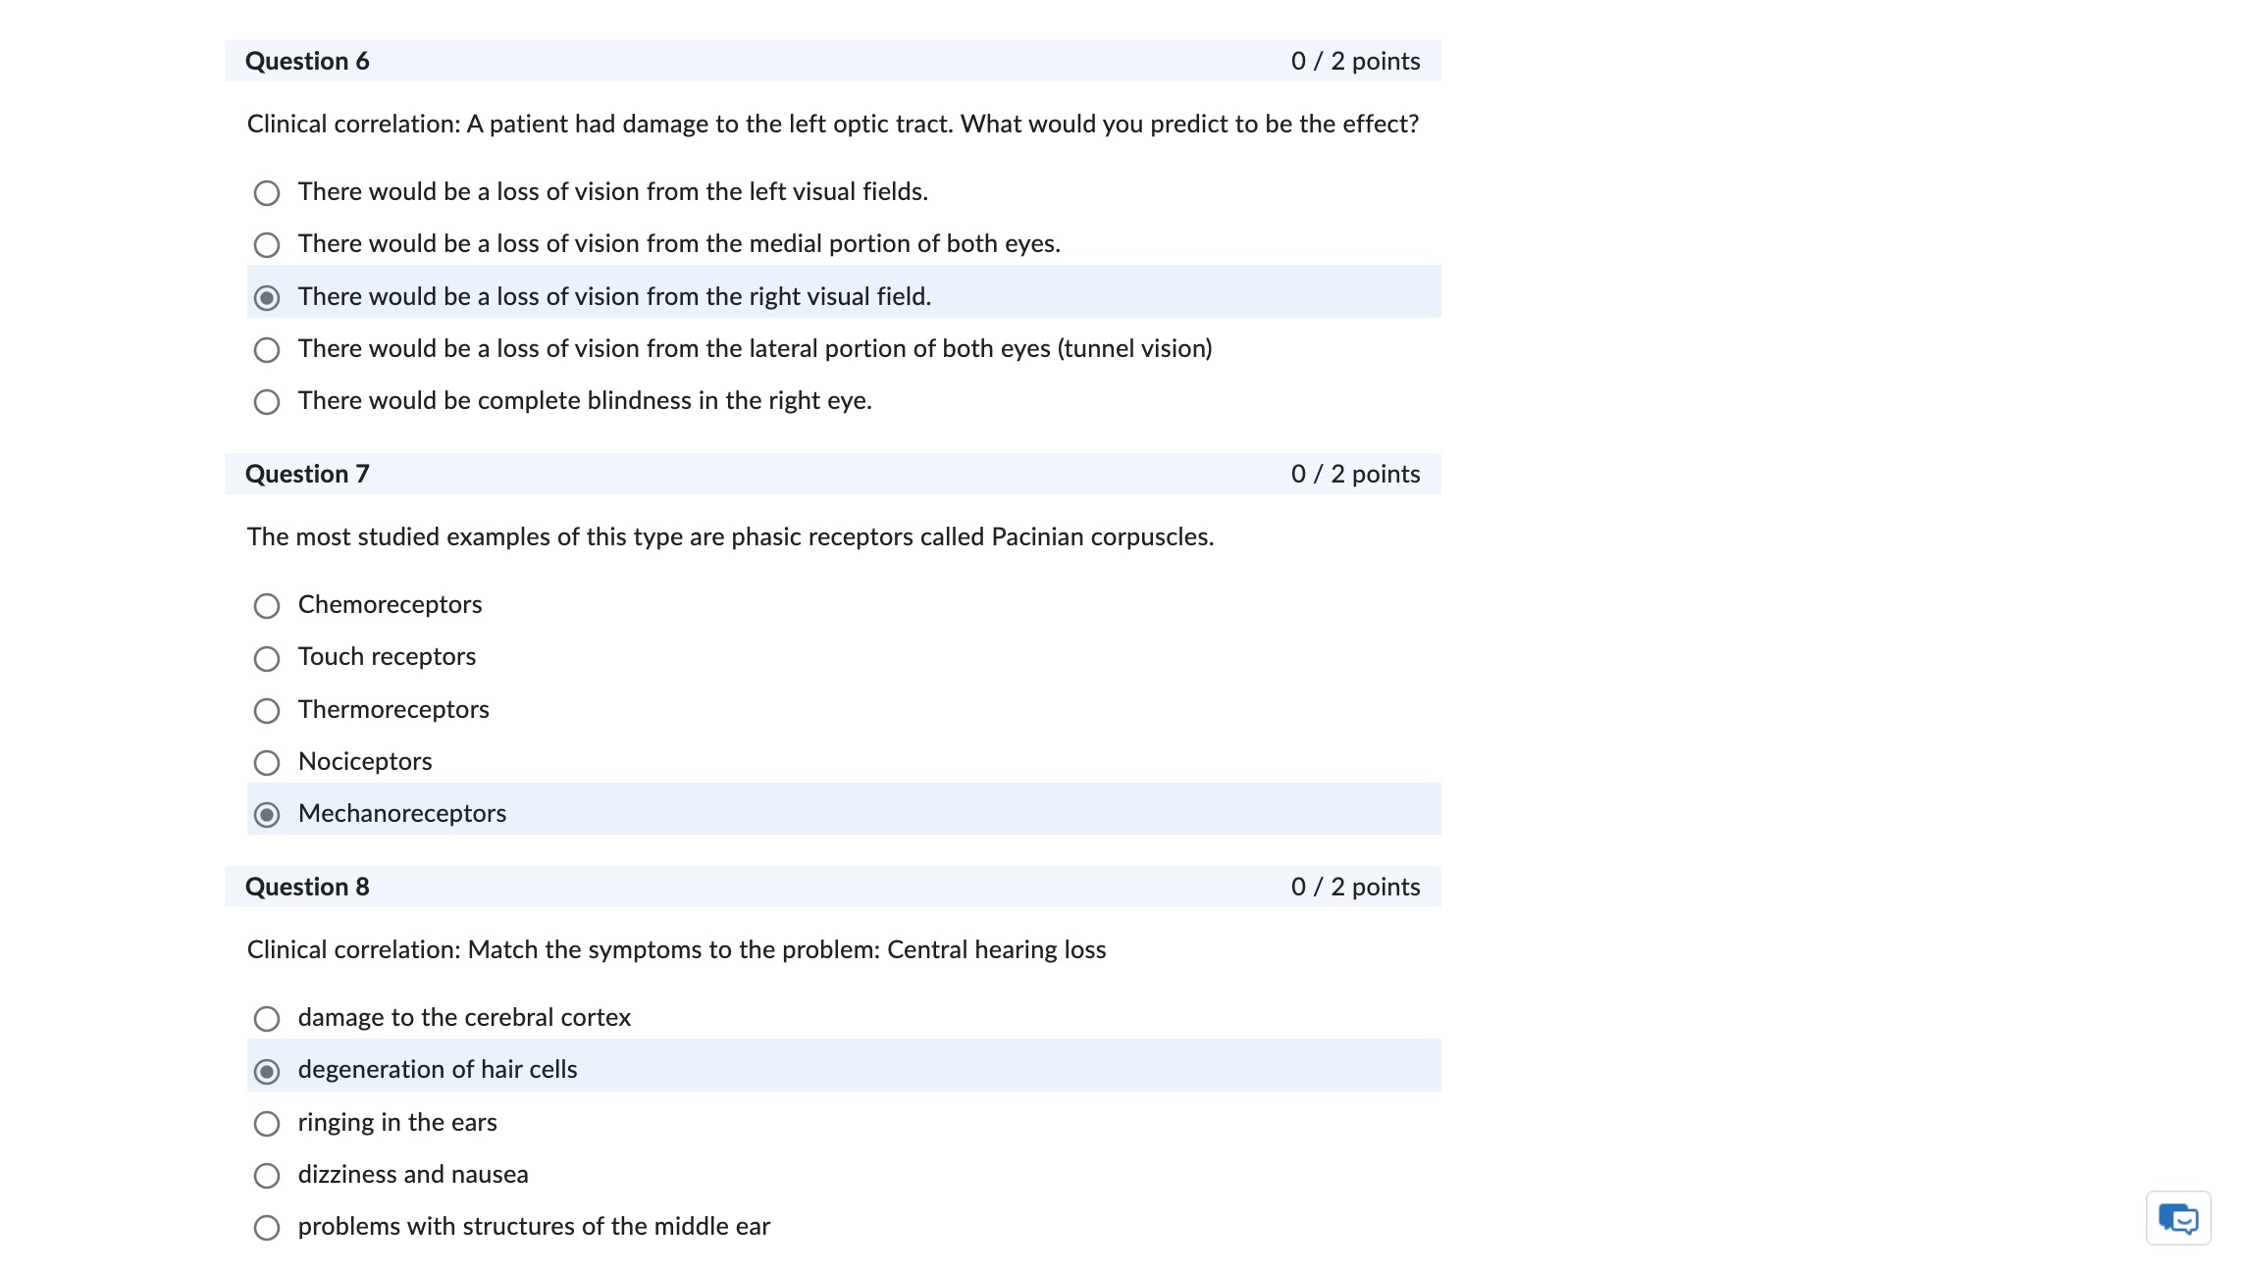
Task: Select 'loss of vision from the medial portion of both eyes'
Action: pos(266,245)
